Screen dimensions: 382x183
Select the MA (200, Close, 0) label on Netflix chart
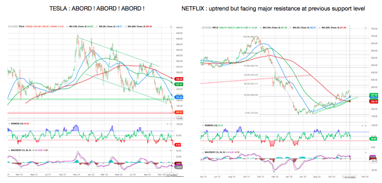tap(330, 28)
